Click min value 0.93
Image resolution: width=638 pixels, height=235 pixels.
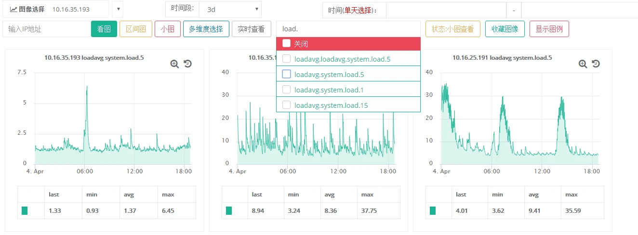[93, 210]
